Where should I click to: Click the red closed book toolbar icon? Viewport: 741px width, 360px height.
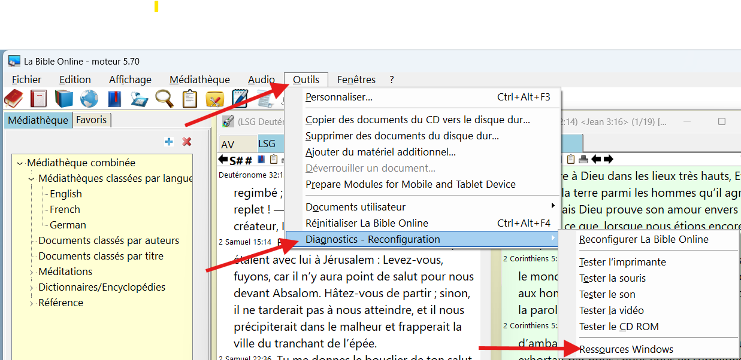(39, 99)
